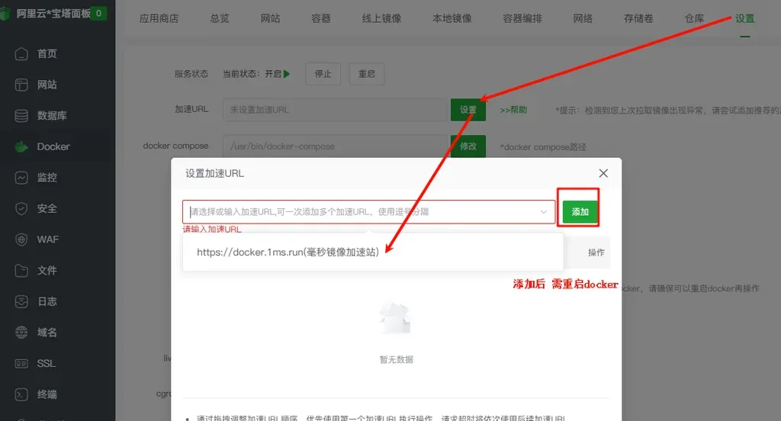Click the WAF shield icon

(x=22, y=239)
